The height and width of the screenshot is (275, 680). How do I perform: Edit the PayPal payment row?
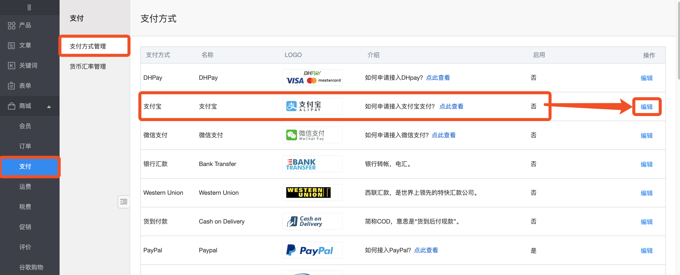646,251
